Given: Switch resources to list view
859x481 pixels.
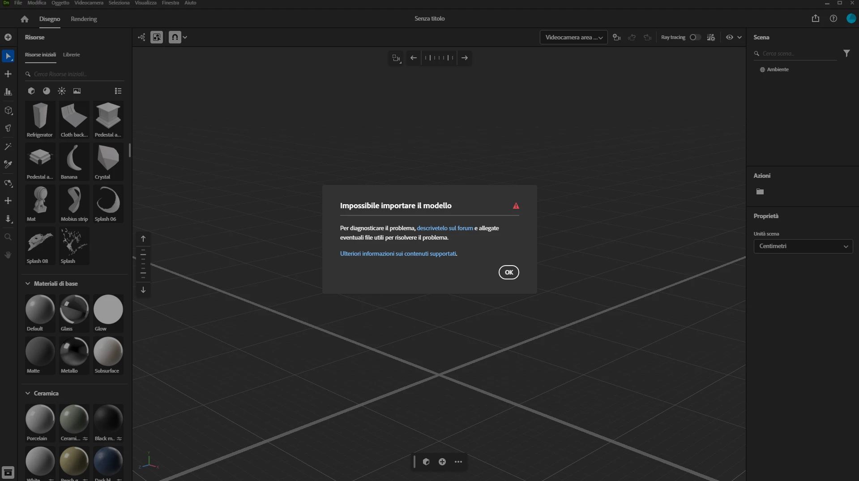Looking at the screenshot, I should (118, 91).
